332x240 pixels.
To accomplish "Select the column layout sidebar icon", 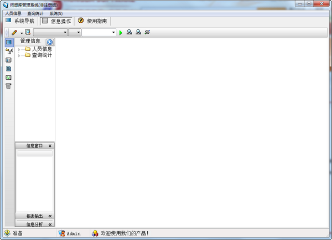I will click(8, 60).
